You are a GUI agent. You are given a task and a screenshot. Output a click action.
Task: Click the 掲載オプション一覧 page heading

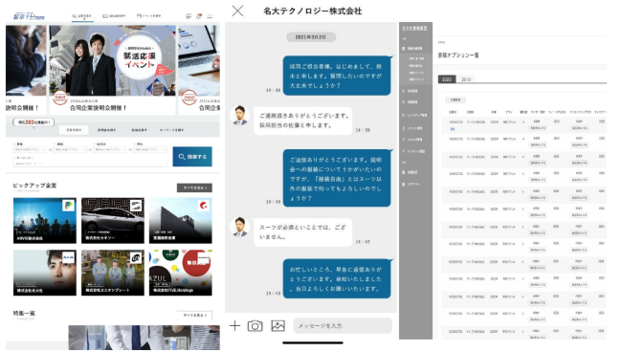coord(458,55)
